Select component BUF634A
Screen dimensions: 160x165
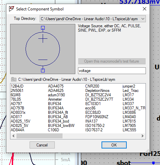[x=56, y=108]
